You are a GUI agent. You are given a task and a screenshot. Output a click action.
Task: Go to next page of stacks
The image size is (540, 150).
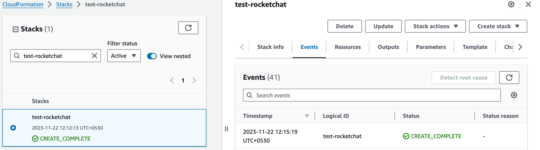pyautogui.click(x=194, y=80)
